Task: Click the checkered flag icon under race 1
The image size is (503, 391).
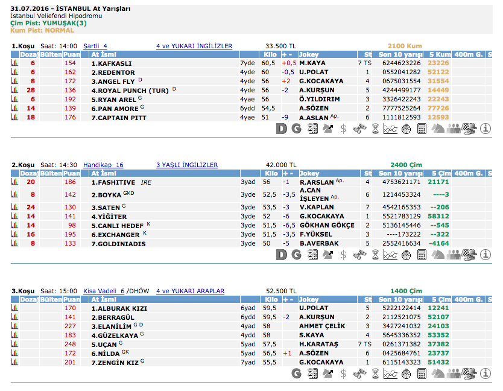Action: click(x=469, y=128)
